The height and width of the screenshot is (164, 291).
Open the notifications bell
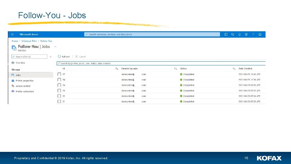(x=239, y=34)
